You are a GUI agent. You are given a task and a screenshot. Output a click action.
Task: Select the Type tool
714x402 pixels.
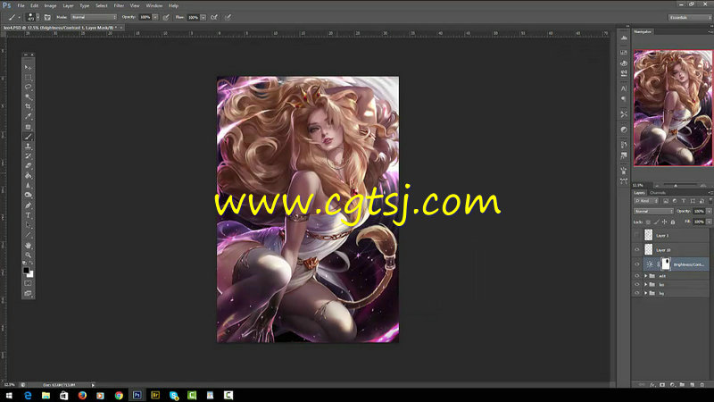29,215
